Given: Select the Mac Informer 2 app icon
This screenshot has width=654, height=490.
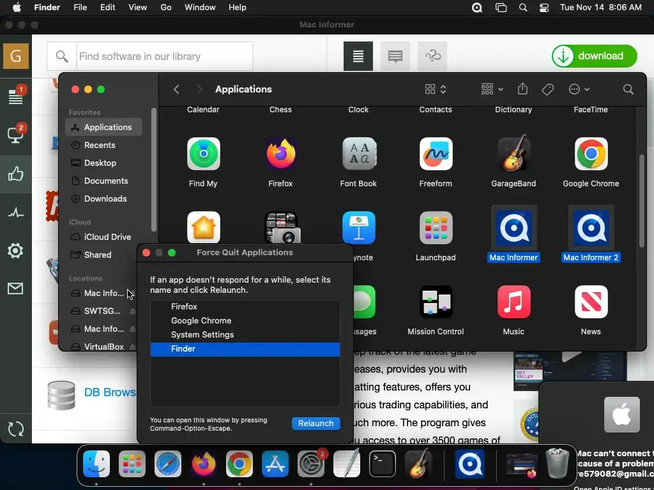Looking at the screenshot, I should click(x=591, y=228).
